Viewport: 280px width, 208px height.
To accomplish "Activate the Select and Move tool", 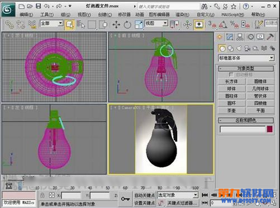I will pyautogui.click(x=116, y=25).
